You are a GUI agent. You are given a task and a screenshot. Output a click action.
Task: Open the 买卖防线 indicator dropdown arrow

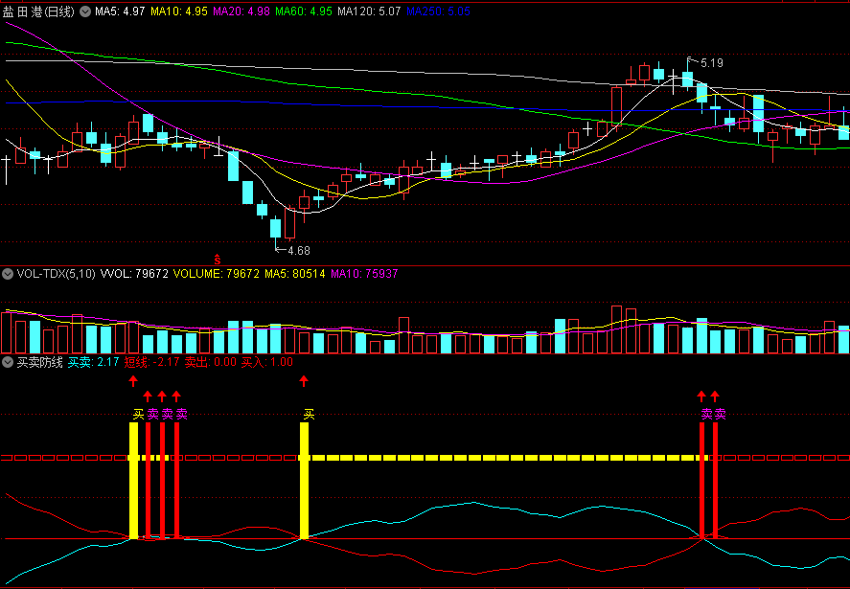click(8, 362)
